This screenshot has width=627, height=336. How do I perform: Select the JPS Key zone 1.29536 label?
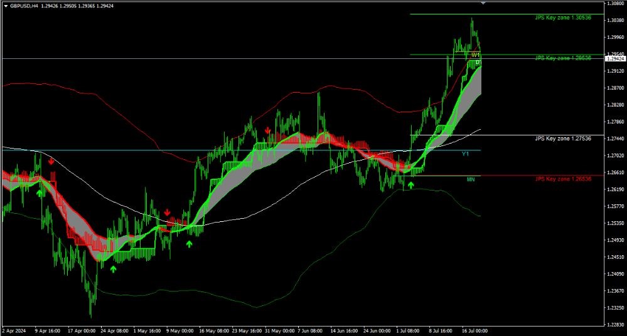click(563, 58)
